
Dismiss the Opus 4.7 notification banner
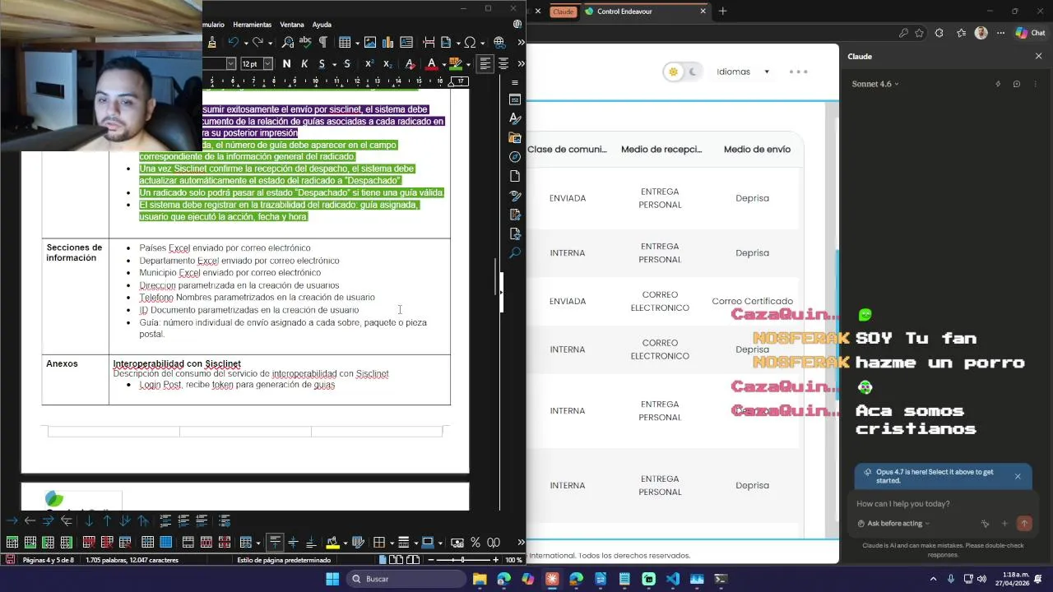(x=1018, y=476)
